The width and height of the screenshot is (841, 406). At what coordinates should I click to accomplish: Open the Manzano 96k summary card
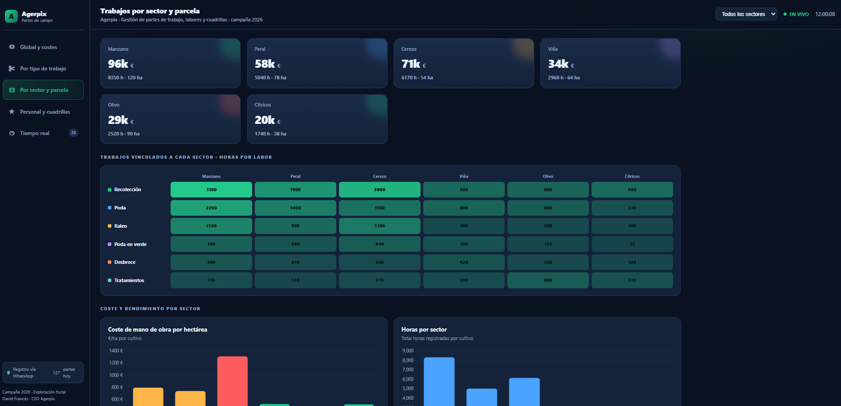(170, 63)
